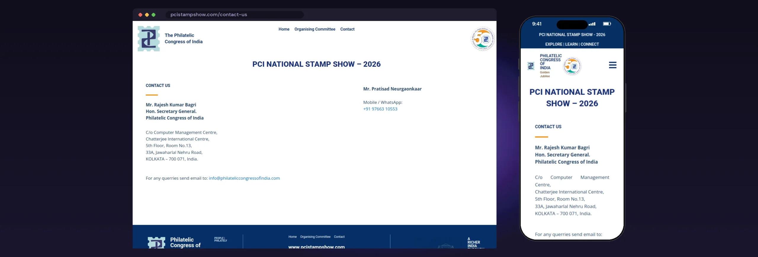The height and width of the screenshot is (257, 758).
Task: Click the large phone PCI NATIONAL STAMP SHOW heading
Action: tap(572, 98)
